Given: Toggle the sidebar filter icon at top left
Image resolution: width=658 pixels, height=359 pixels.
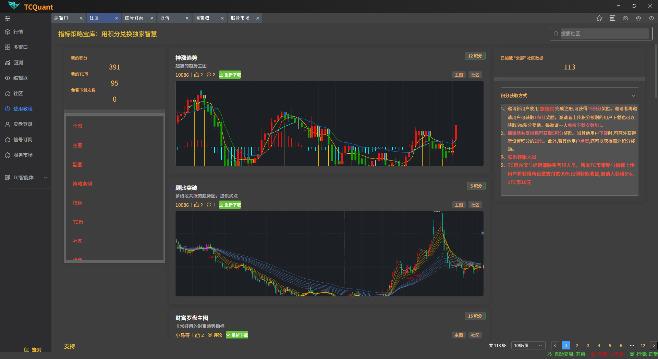Looking at the screenshot, I should point(8,18).
